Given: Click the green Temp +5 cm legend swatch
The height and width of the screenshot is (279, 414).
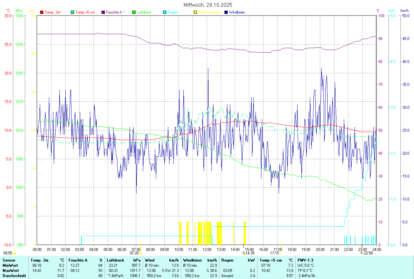Looking at the screenshot, I should click(x=72, y=12).
